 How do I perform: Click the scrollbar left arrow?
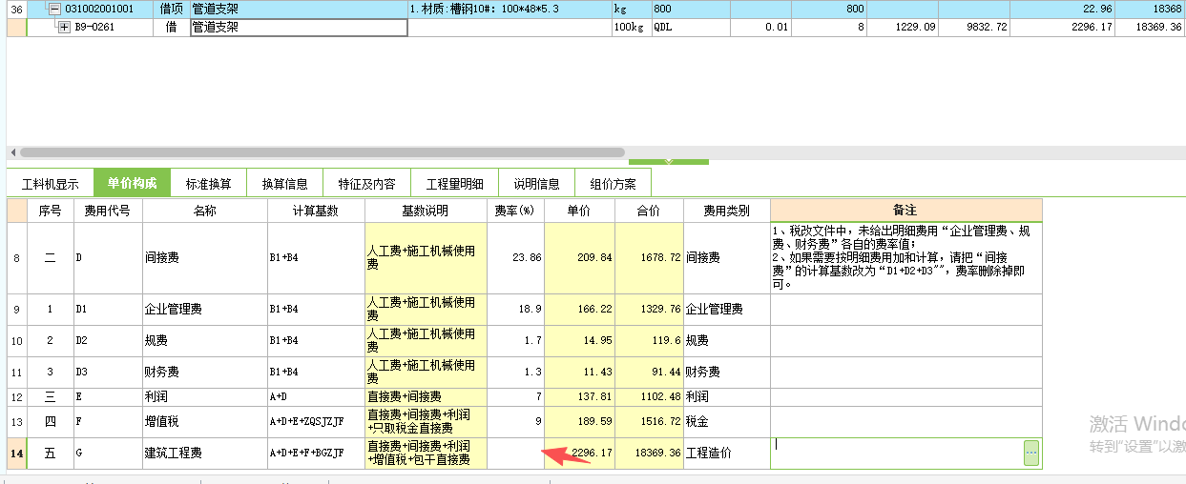11,151
